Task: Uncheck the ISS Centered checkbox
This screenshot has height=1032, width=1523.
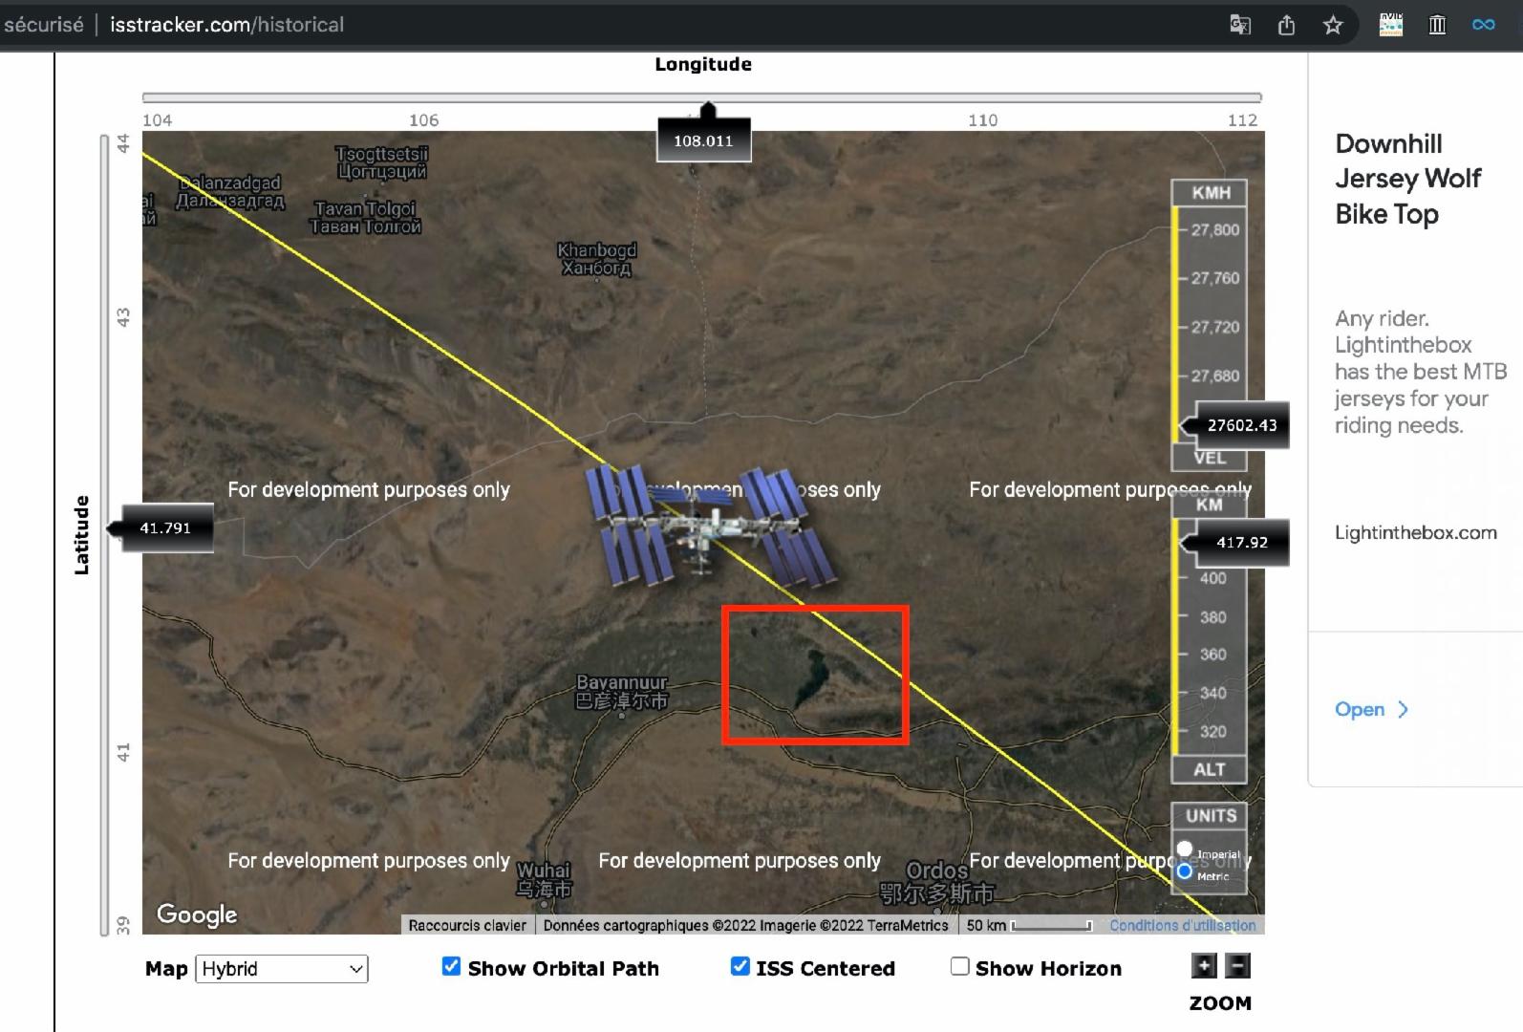Action: [740, 967]
